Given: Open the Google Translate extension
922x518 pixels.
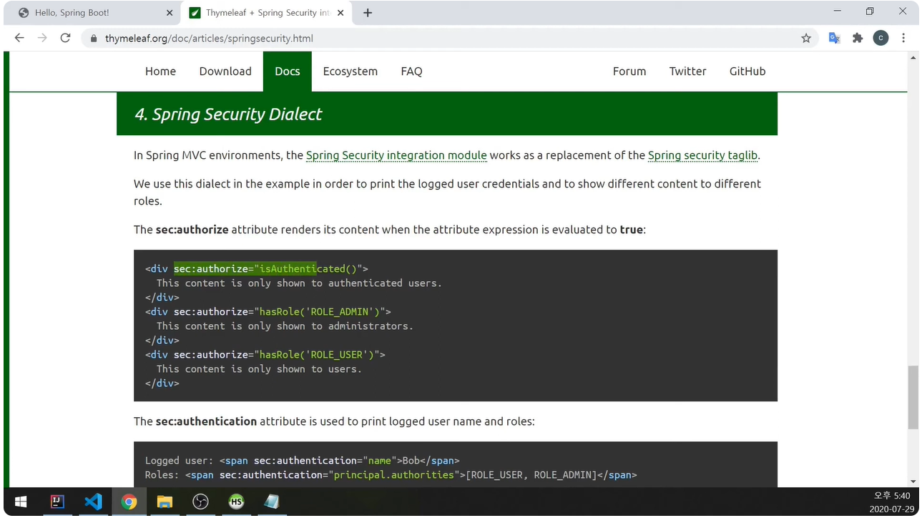Looking at the screenshot, I should pyautogui.click(x=834, y=38).
